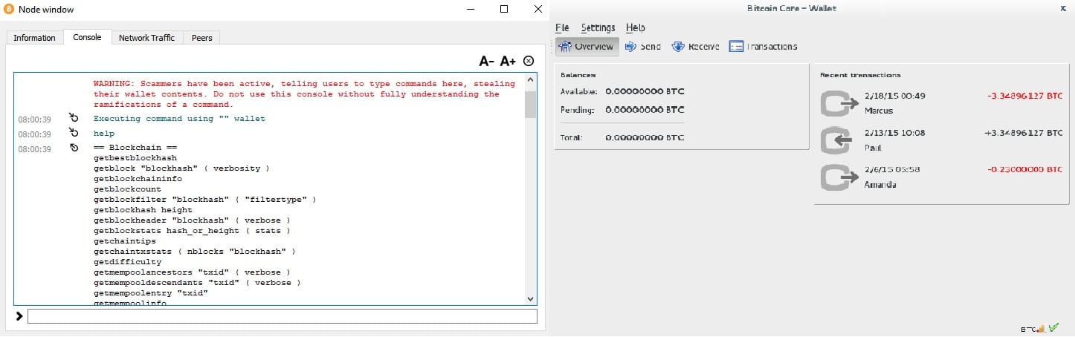
Task: Switch to the Peers tab
Action: click(x=201, y=37)
